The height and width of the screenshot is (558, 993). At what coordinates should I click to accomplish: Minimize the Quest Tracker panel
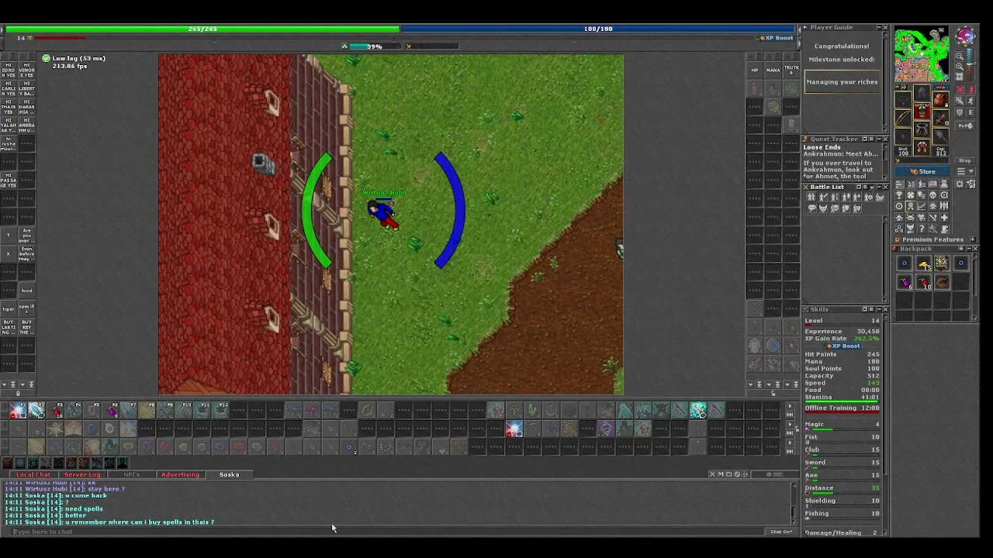tap(879, 139)
